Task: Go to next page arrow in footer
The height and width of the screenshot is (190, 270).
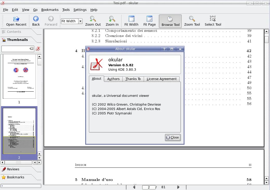Action: tap(178, 187)
